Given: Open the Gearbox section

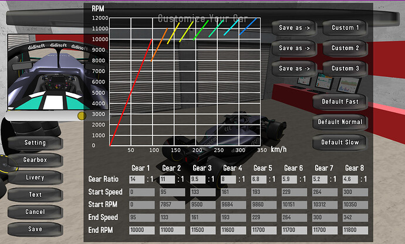Looking at the screenshot, I should click(35, 160).
